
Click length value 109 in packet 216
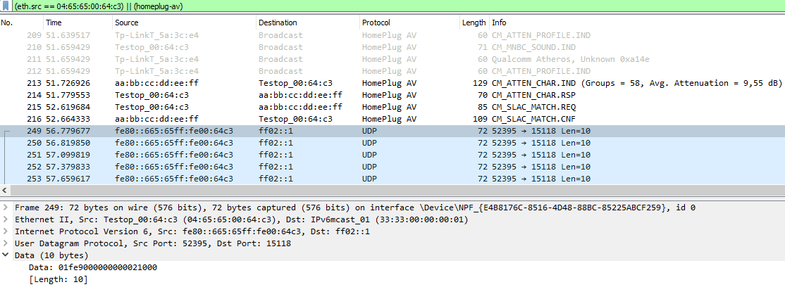click(478, 119)
